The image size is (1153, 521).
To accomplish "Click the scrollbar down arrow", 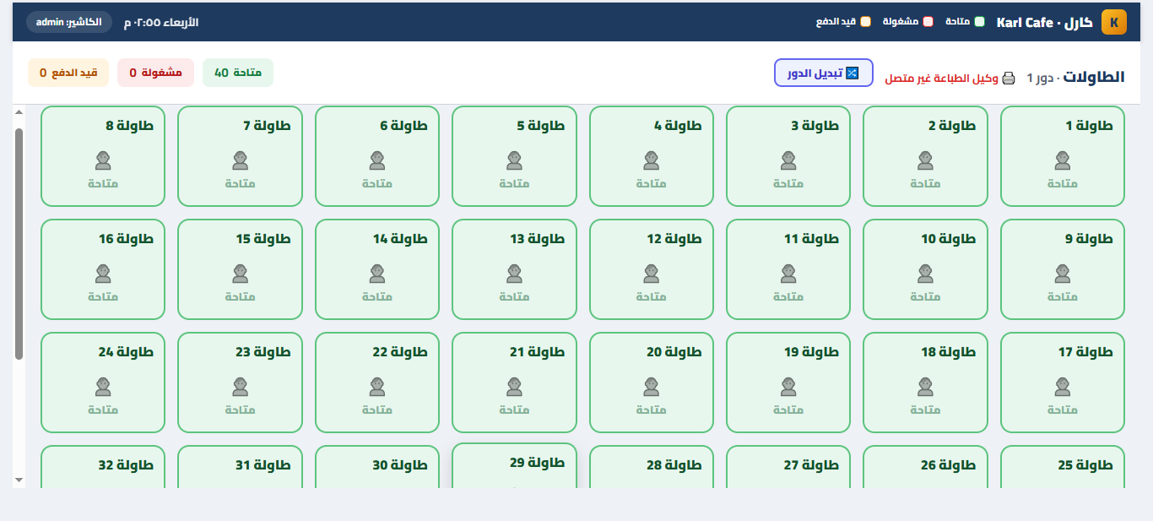I will [19, 480].
